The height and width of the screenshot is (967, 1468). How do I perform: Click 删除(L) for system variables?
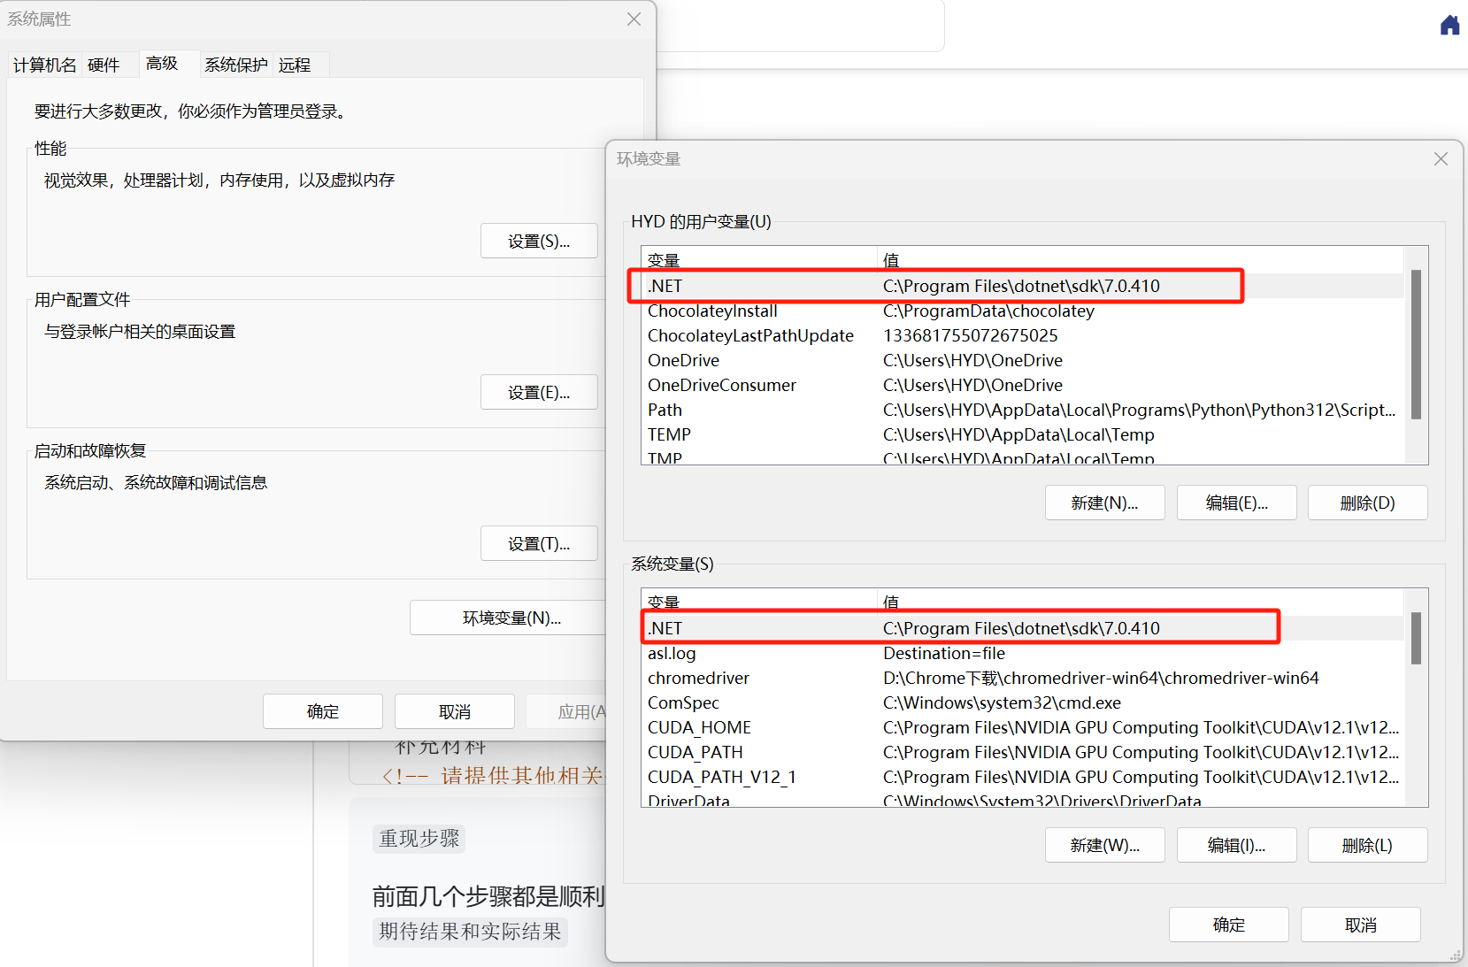click(1366, 846)
